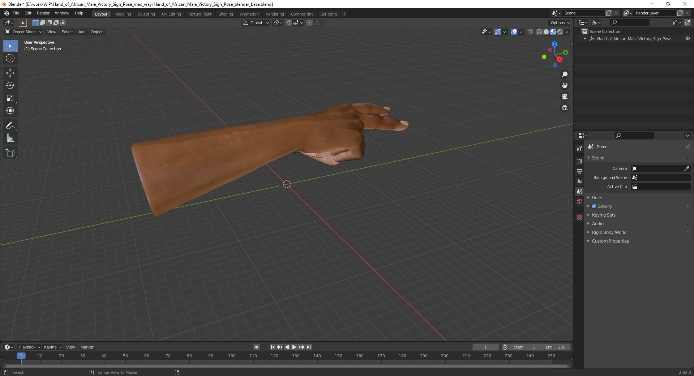Viewport: 694px width, 376px height.
Task: Toggle snapping magnet
Action: pos(289,23)
